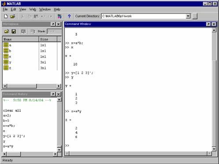Click Command History horizontal scroll right arrow
This screenshot has height=164, width=219.
coord(55,154)
